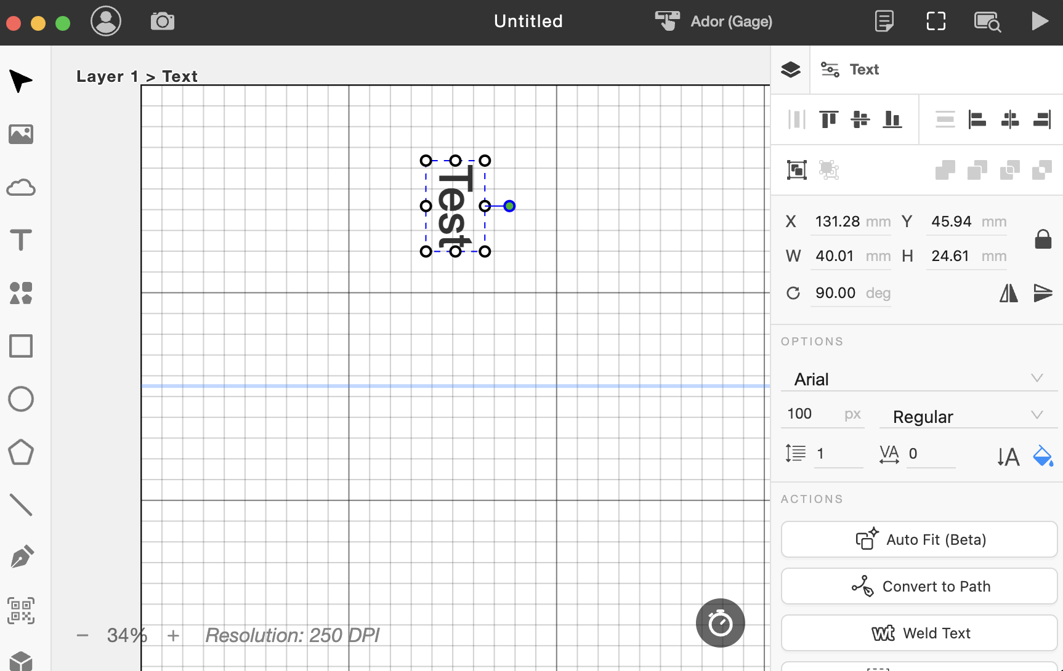Switch to the Layers panel tab

coord(791,70)
